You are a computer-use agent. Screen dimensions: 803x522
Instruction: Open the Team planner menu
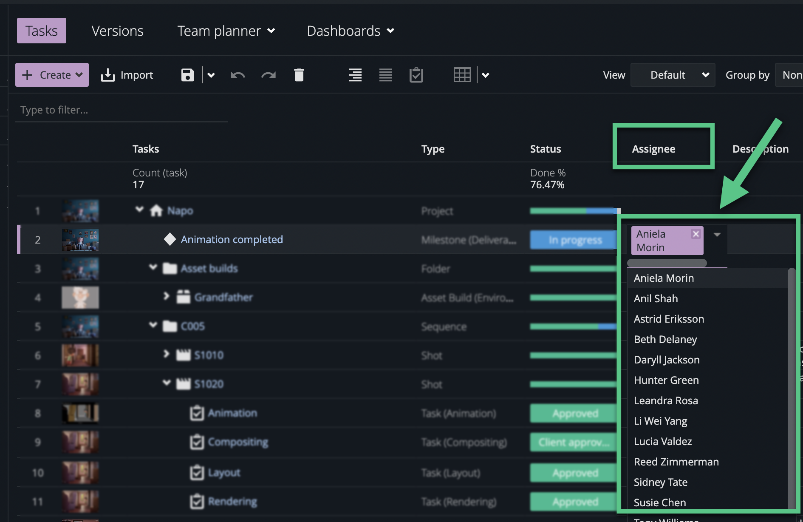click(x=226, y=31)
